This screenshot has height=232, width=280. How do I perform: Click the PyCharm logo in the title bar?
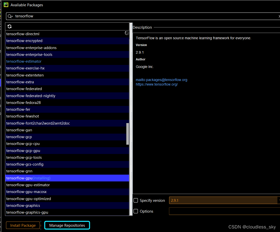6,5
